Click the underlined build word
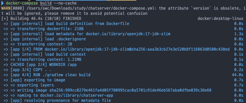Screen dimensions: 246x103 click(x=46, y=3)
